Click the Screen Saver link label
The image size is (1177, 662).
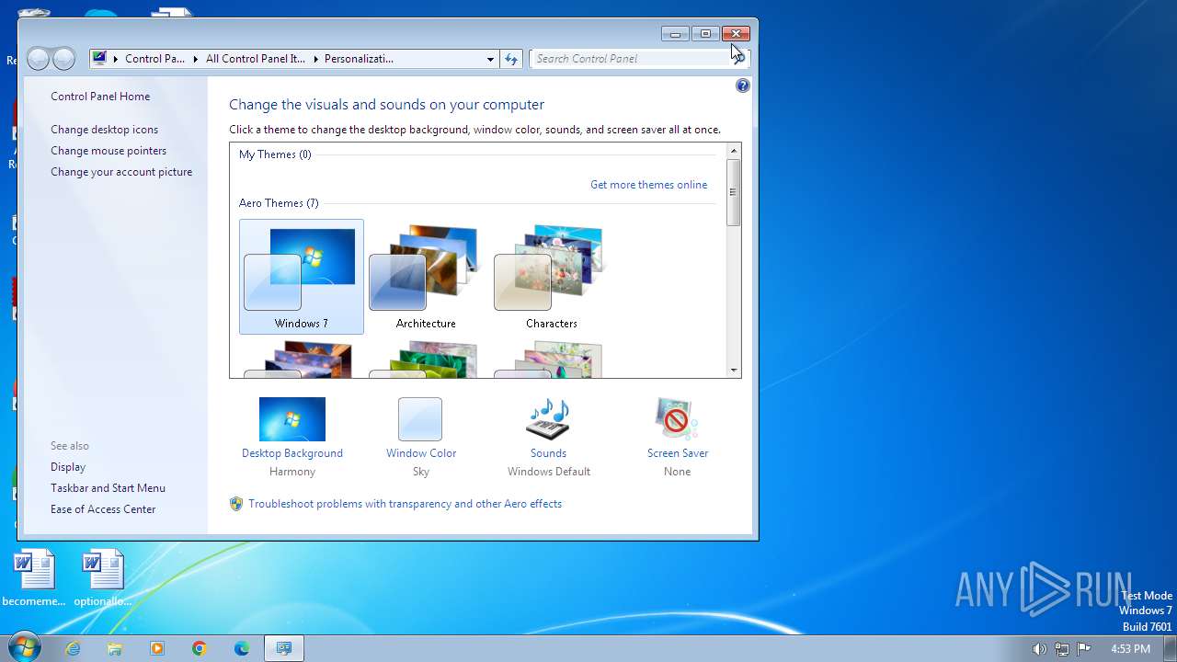[678, 453]
